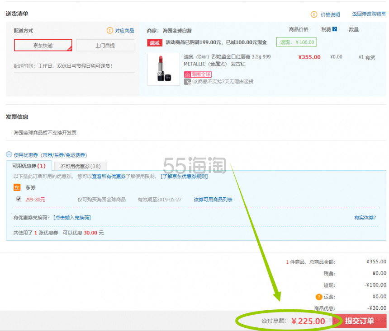Open the Dior 烈艳蓝金口红 product title
The height and width of the screenshot is (331, 389).
point(227,60)
